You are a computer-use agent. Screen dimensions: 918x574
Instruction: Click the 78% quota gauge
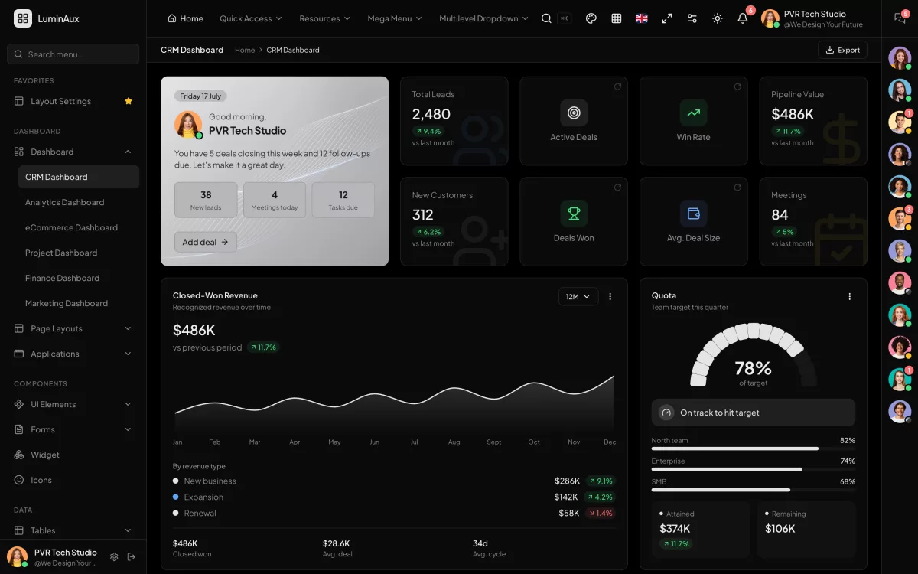[x=754, y=354]
